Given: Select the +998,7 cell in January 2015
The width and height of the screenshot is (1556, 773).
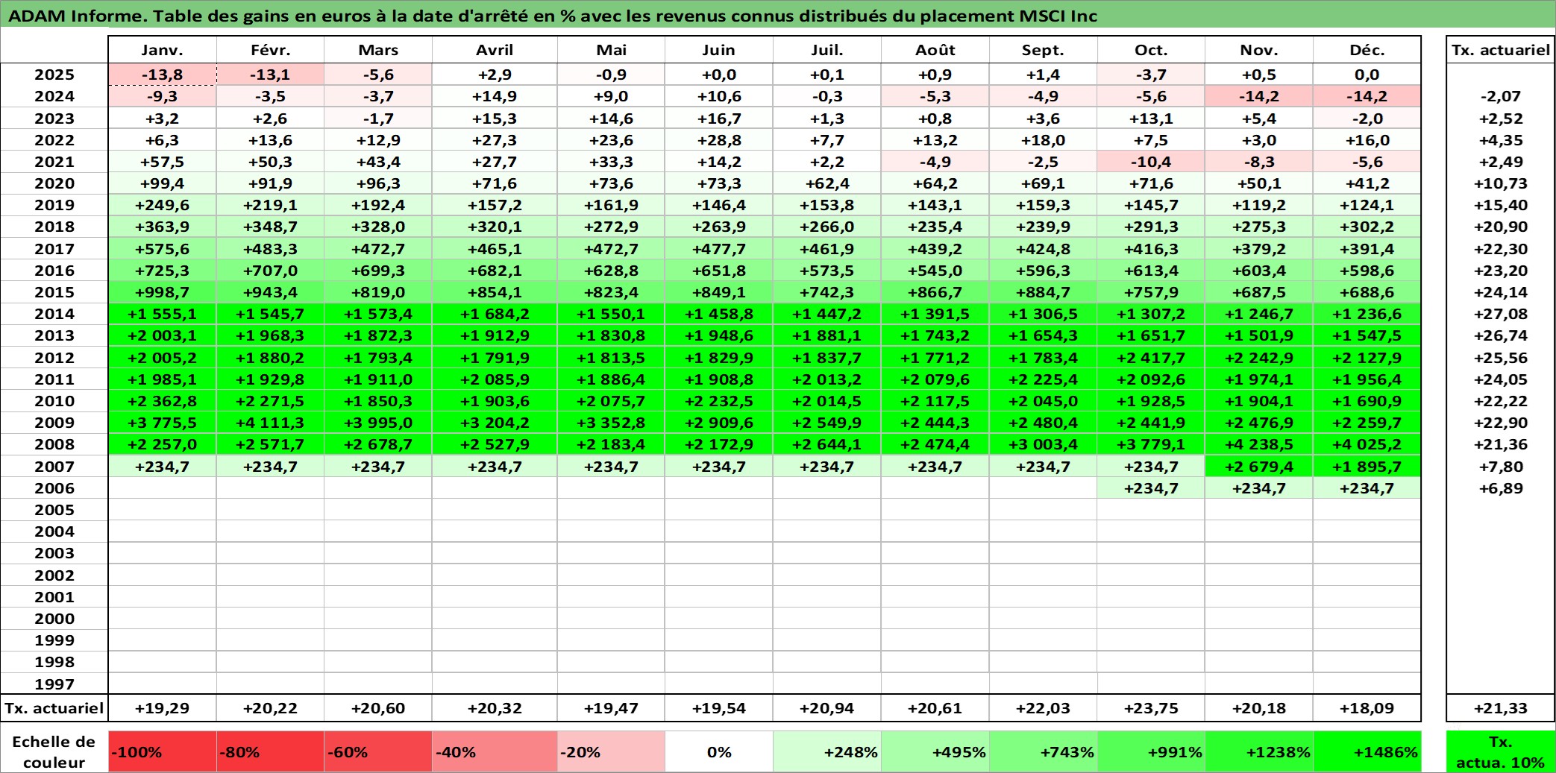Looking at the screenshot, I should [x=163, y=292].
